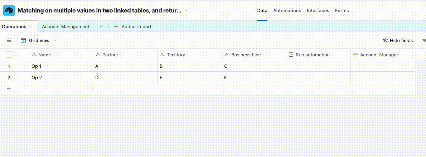Open the tables list chevron after Account Management

[x=101, y=26]
